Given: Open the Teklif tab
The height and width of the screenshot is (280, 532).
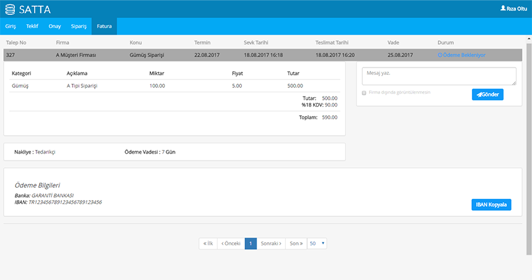Looking at the screenshot, I should coord(32,27).
